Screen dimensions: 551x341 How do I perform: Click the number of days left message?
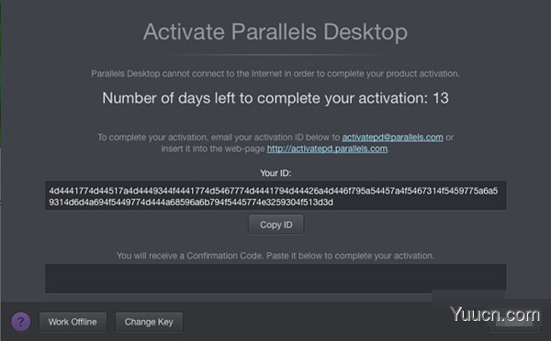tap(275, 98)
